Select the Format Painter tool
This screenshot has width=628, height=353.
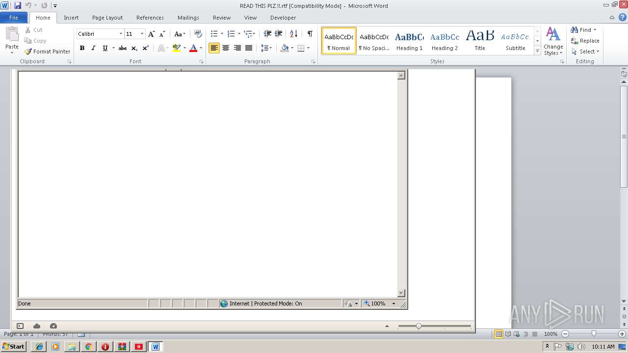[48, 51]
